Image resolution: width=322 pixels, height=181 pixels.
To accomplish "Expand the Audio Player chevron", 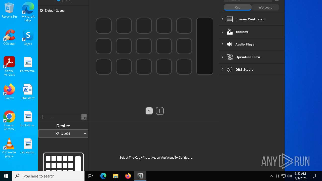I will 223,44.
